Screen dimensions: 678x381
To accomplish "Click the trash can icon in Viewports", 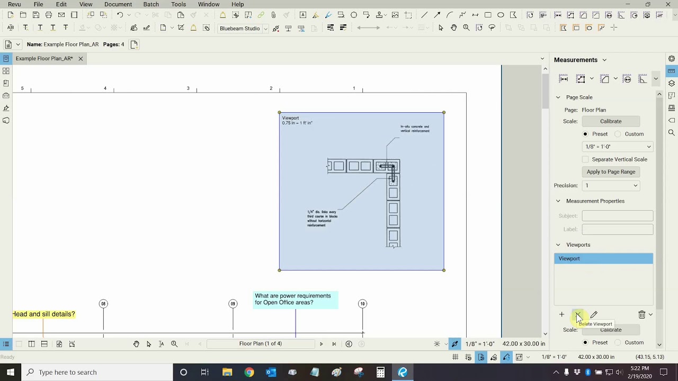I will [641, 315].
